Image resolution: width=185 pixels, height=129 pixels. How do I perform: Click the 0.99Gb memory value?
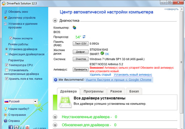point(94,44)
